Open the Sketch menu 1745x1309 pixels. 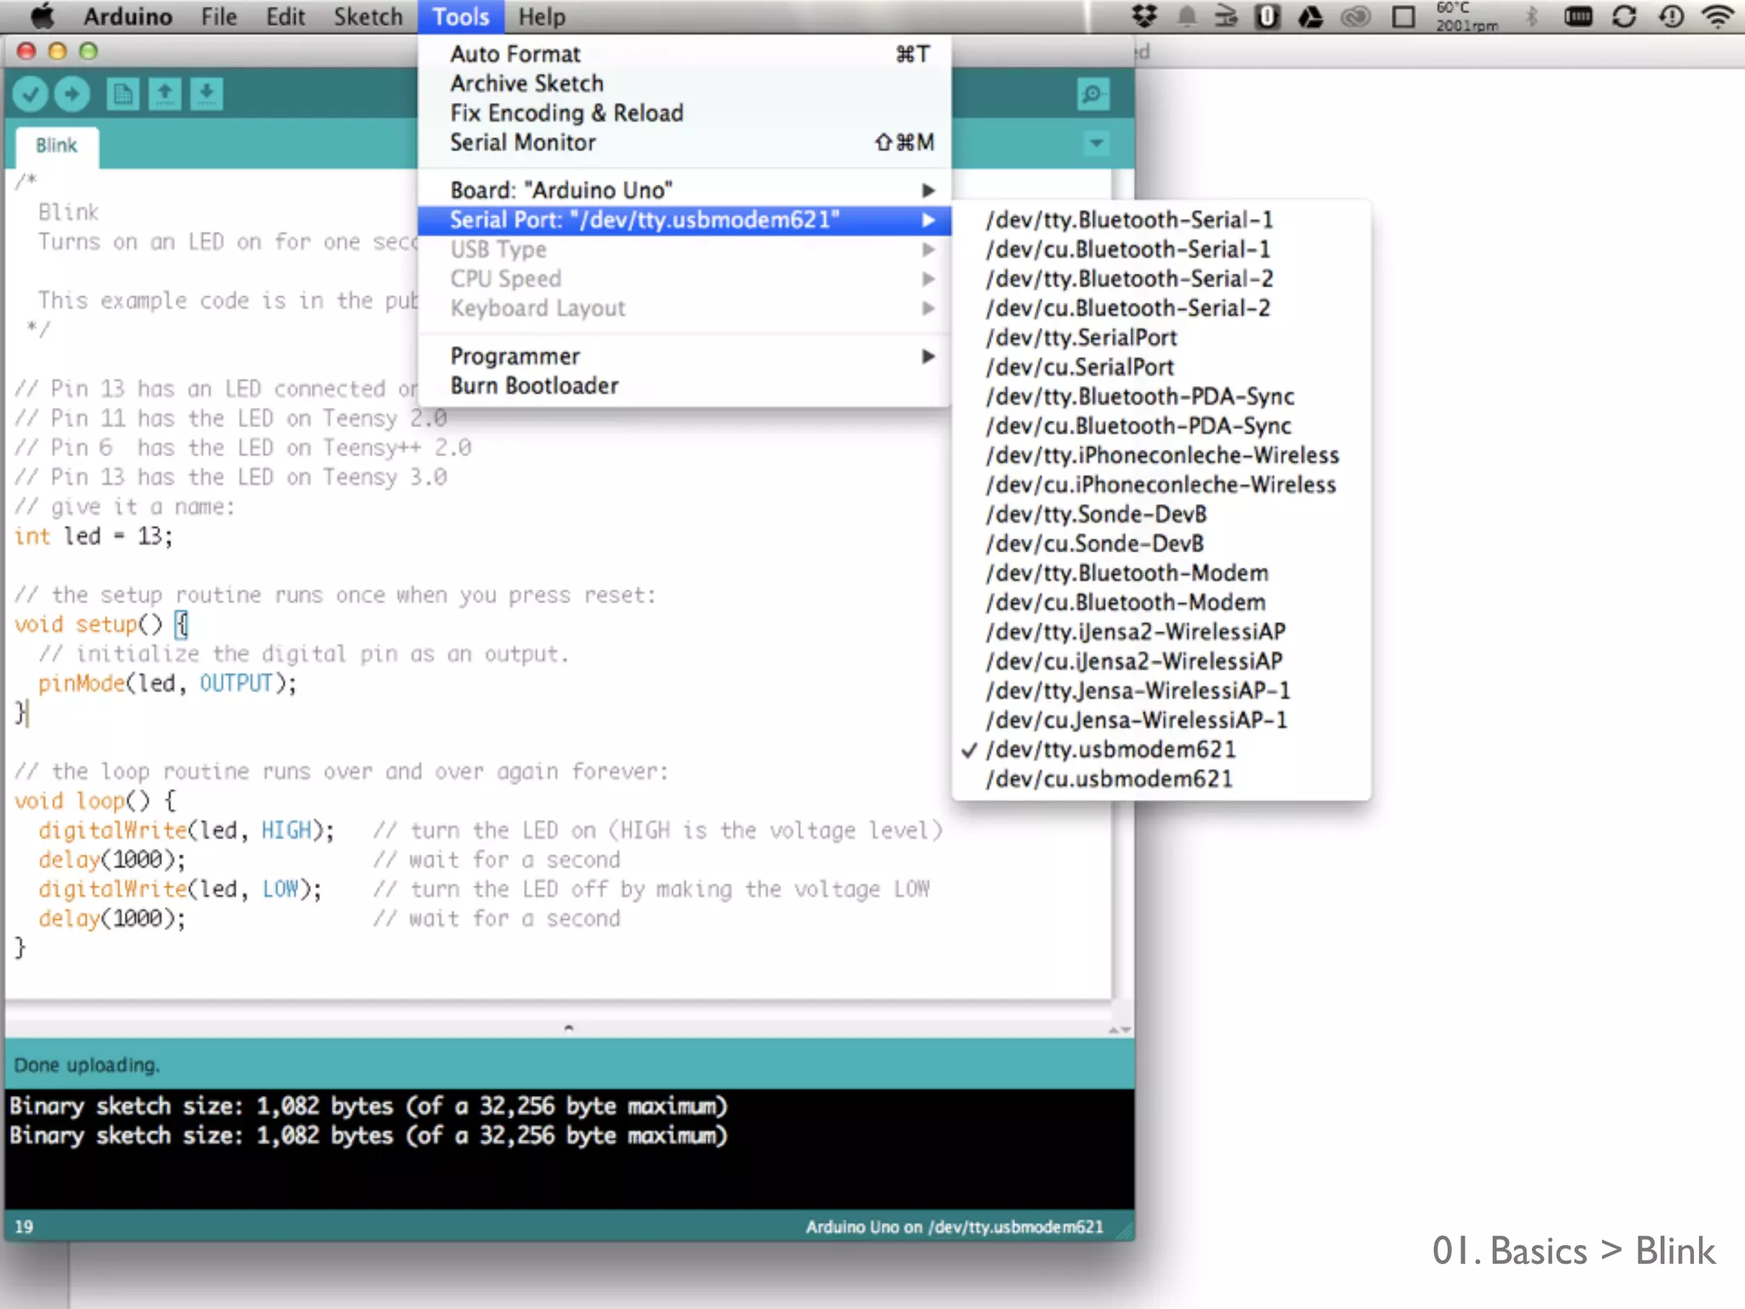click(367, 16)
